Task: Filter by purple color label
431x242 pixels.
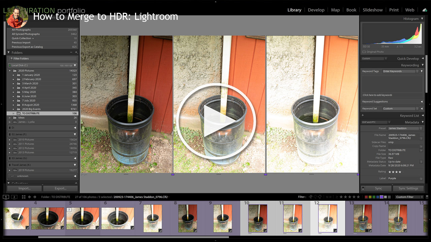Action: click(x=382, y=197)
